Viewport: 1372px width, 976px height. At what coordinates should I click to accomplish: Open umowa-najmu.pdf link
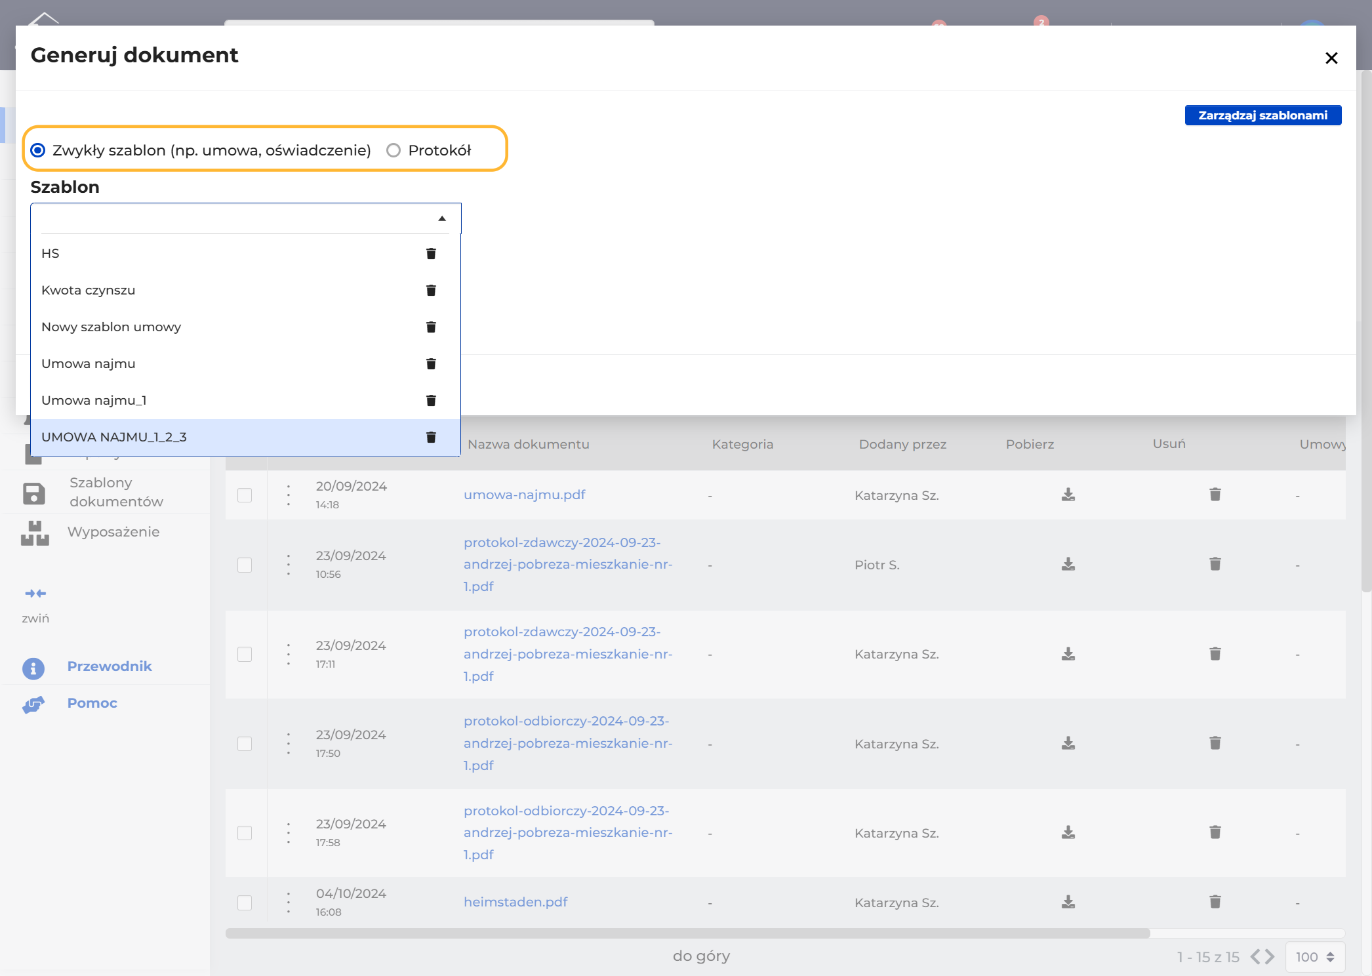pyautogui.click(x=525, y=495)
